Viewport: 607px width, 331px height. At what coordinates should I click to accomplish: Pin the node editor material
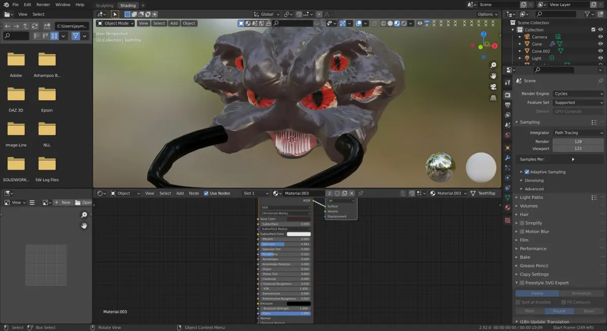pyautogui.click(x=361, y=193)
